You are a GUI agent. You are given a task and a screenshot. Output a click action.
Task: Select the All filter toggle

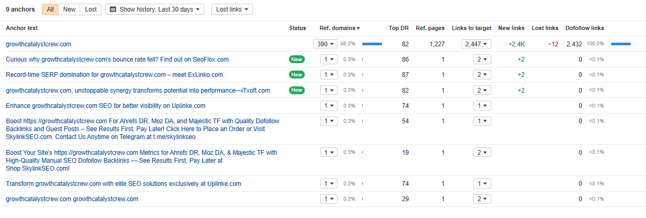[50, 9]
